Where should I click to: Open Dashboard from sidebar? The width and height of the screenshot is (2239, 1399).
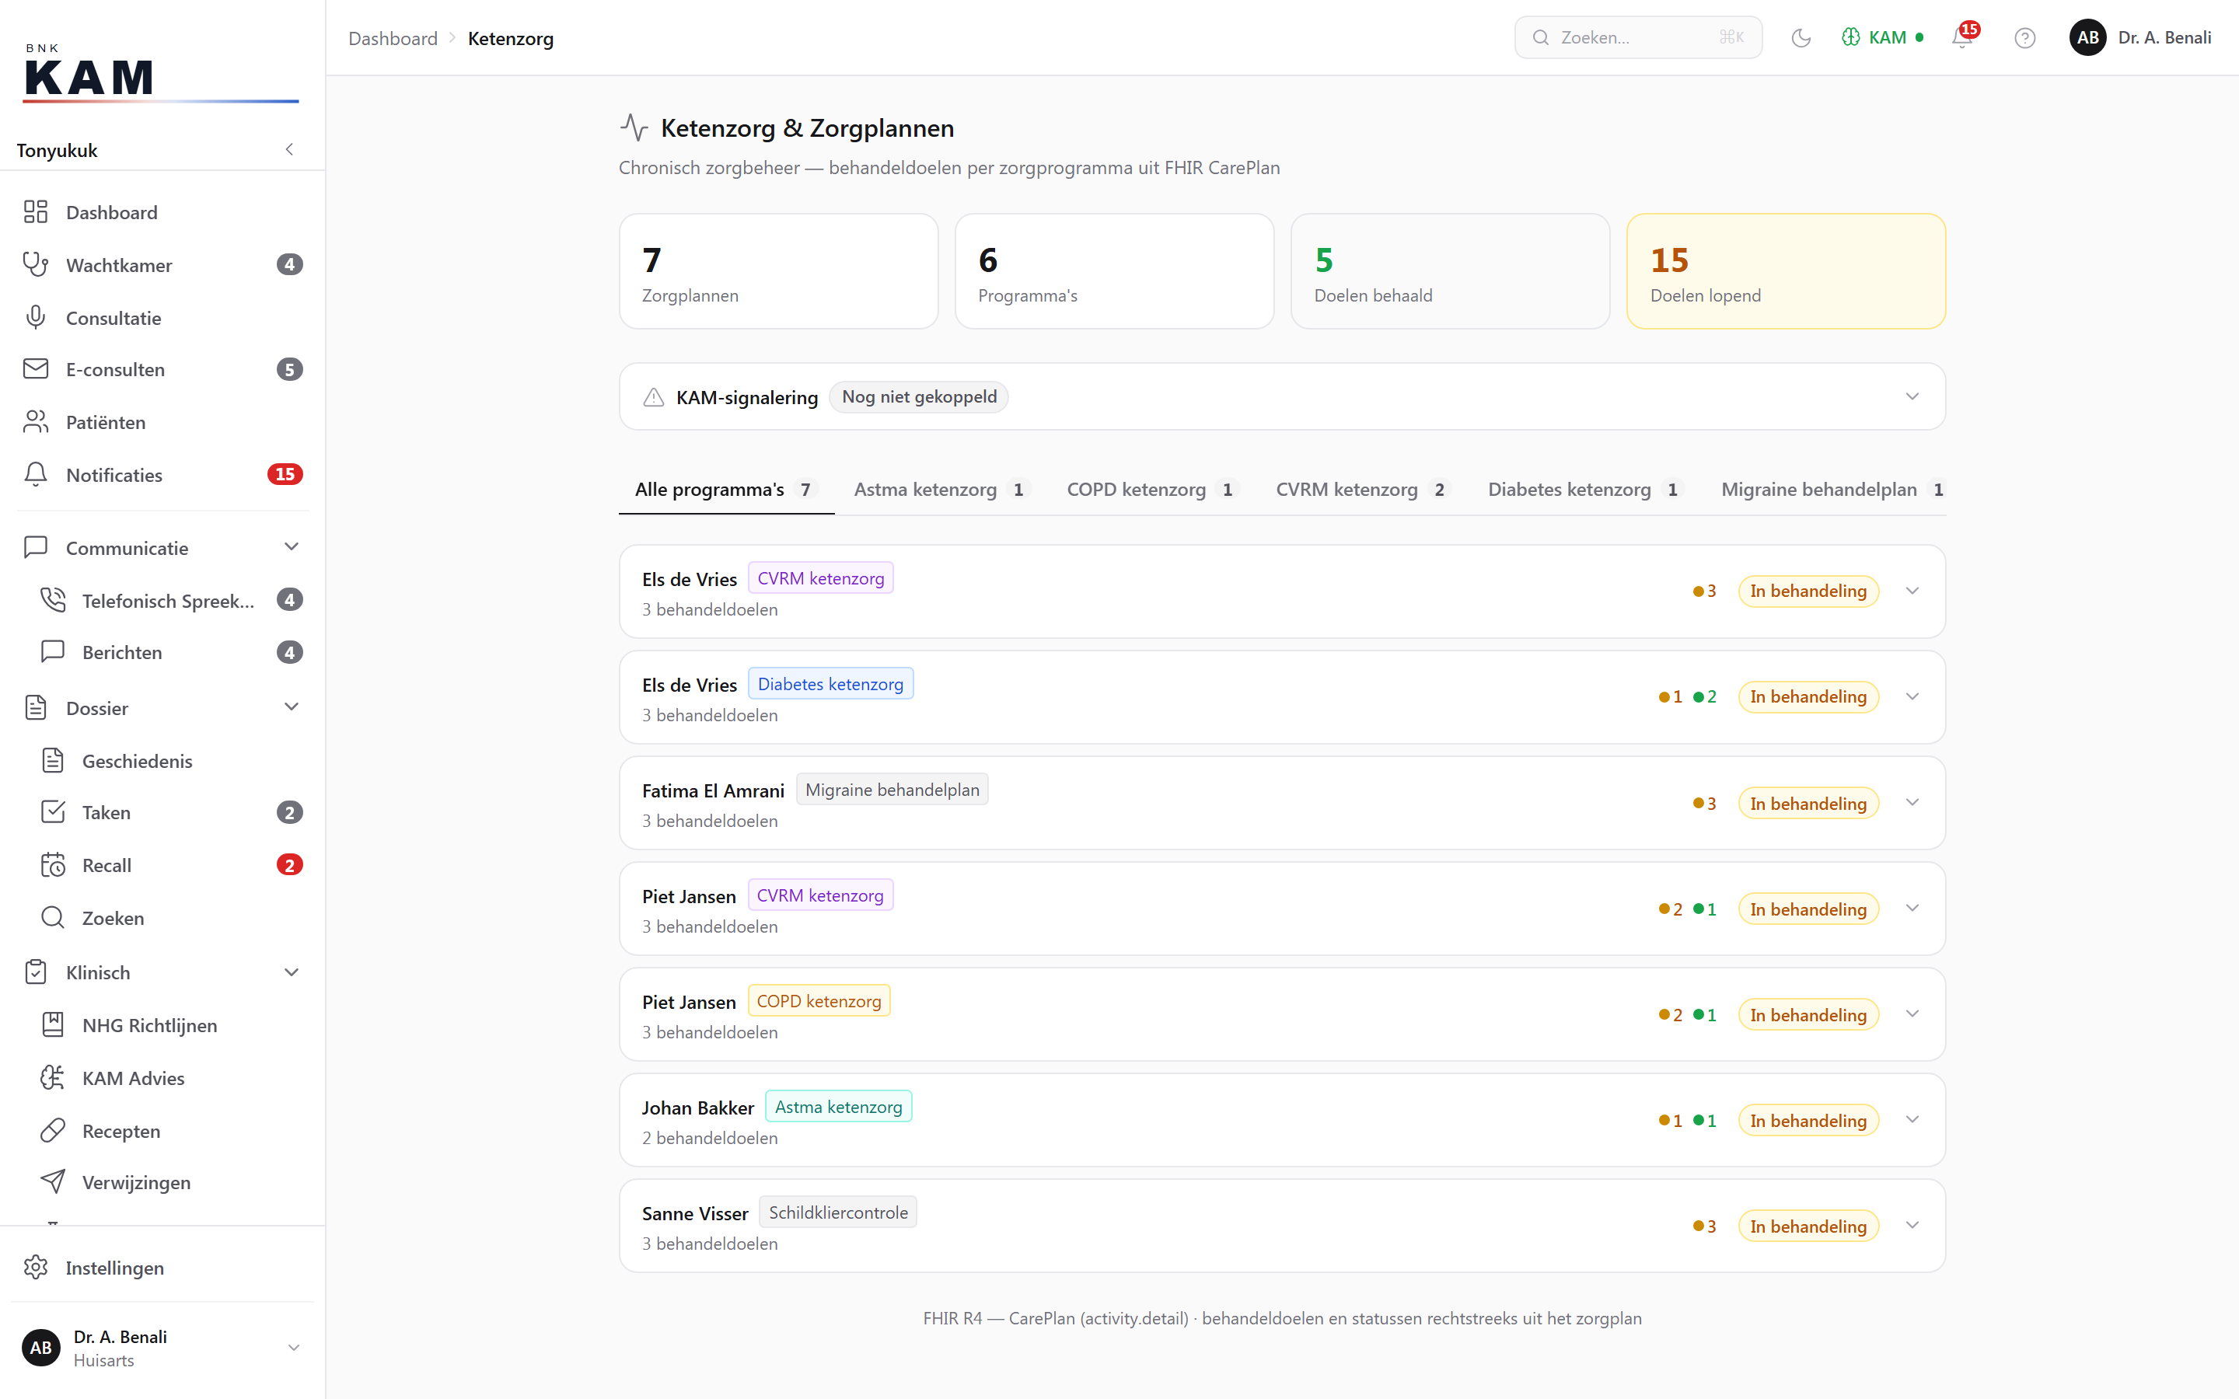tap(162, 212)
